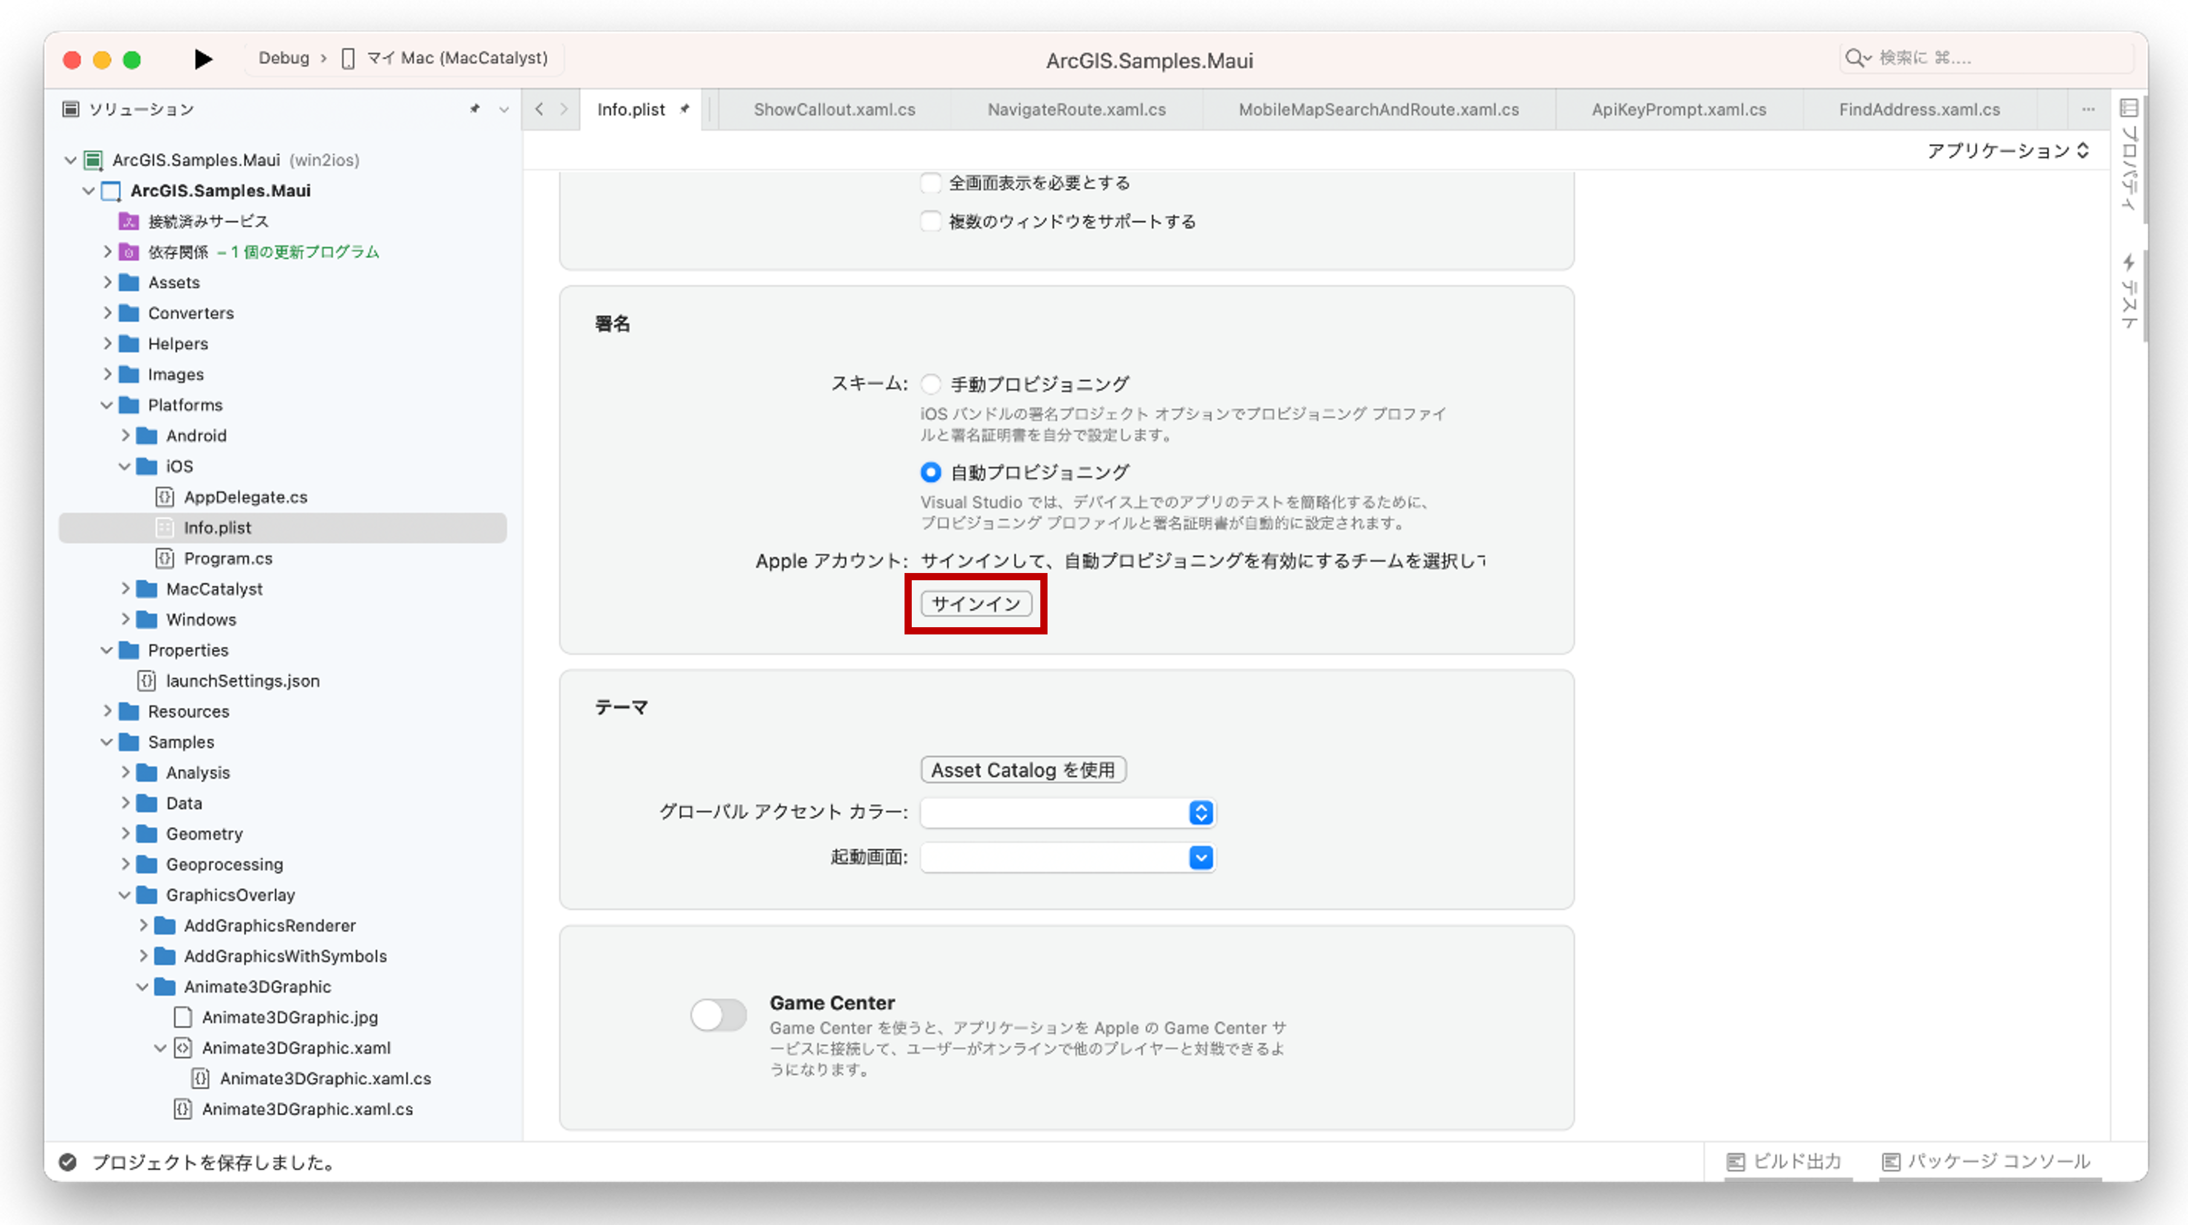This screenshot has width=2188, height=1225.
Task: Click the Properties folder icon
Action: [129, 650]
